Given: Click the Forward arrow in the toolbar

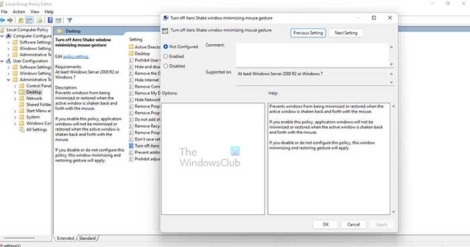Looking at the screenshot, I should pyautogui.click(x=10, y=20).
